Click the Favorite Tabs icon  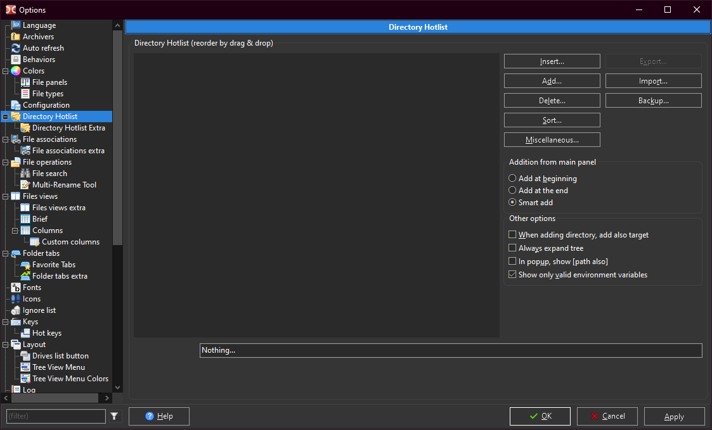tap(25, 265)
